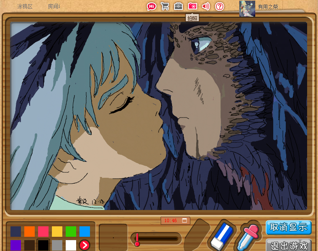
Task: Click the brush size preview box
Action: coord(113,238)
